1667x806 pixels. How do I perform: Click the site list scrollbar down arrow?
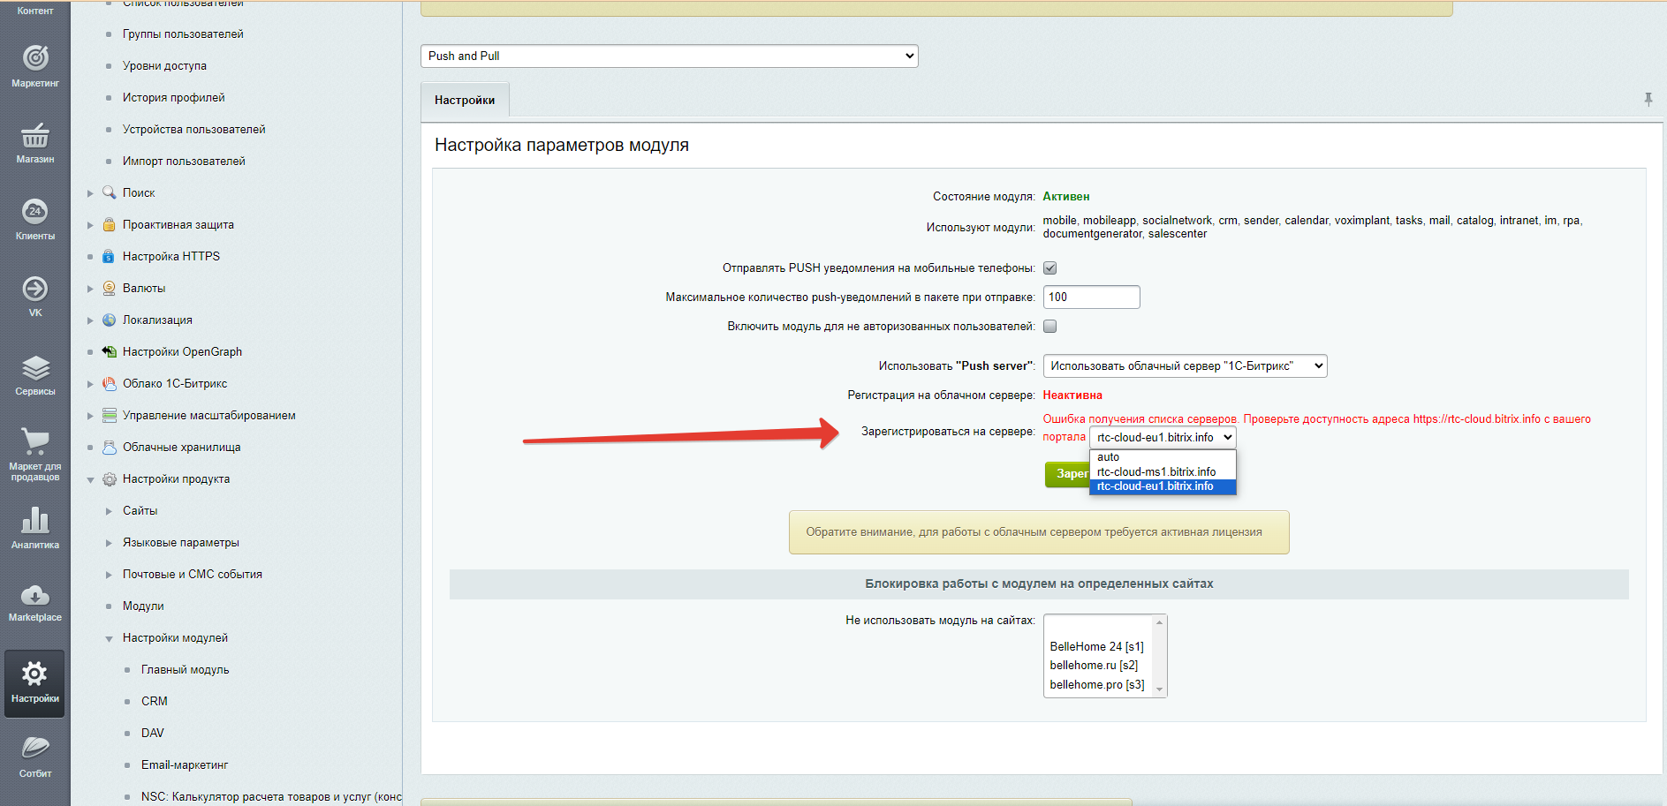tap(1159, 689)
